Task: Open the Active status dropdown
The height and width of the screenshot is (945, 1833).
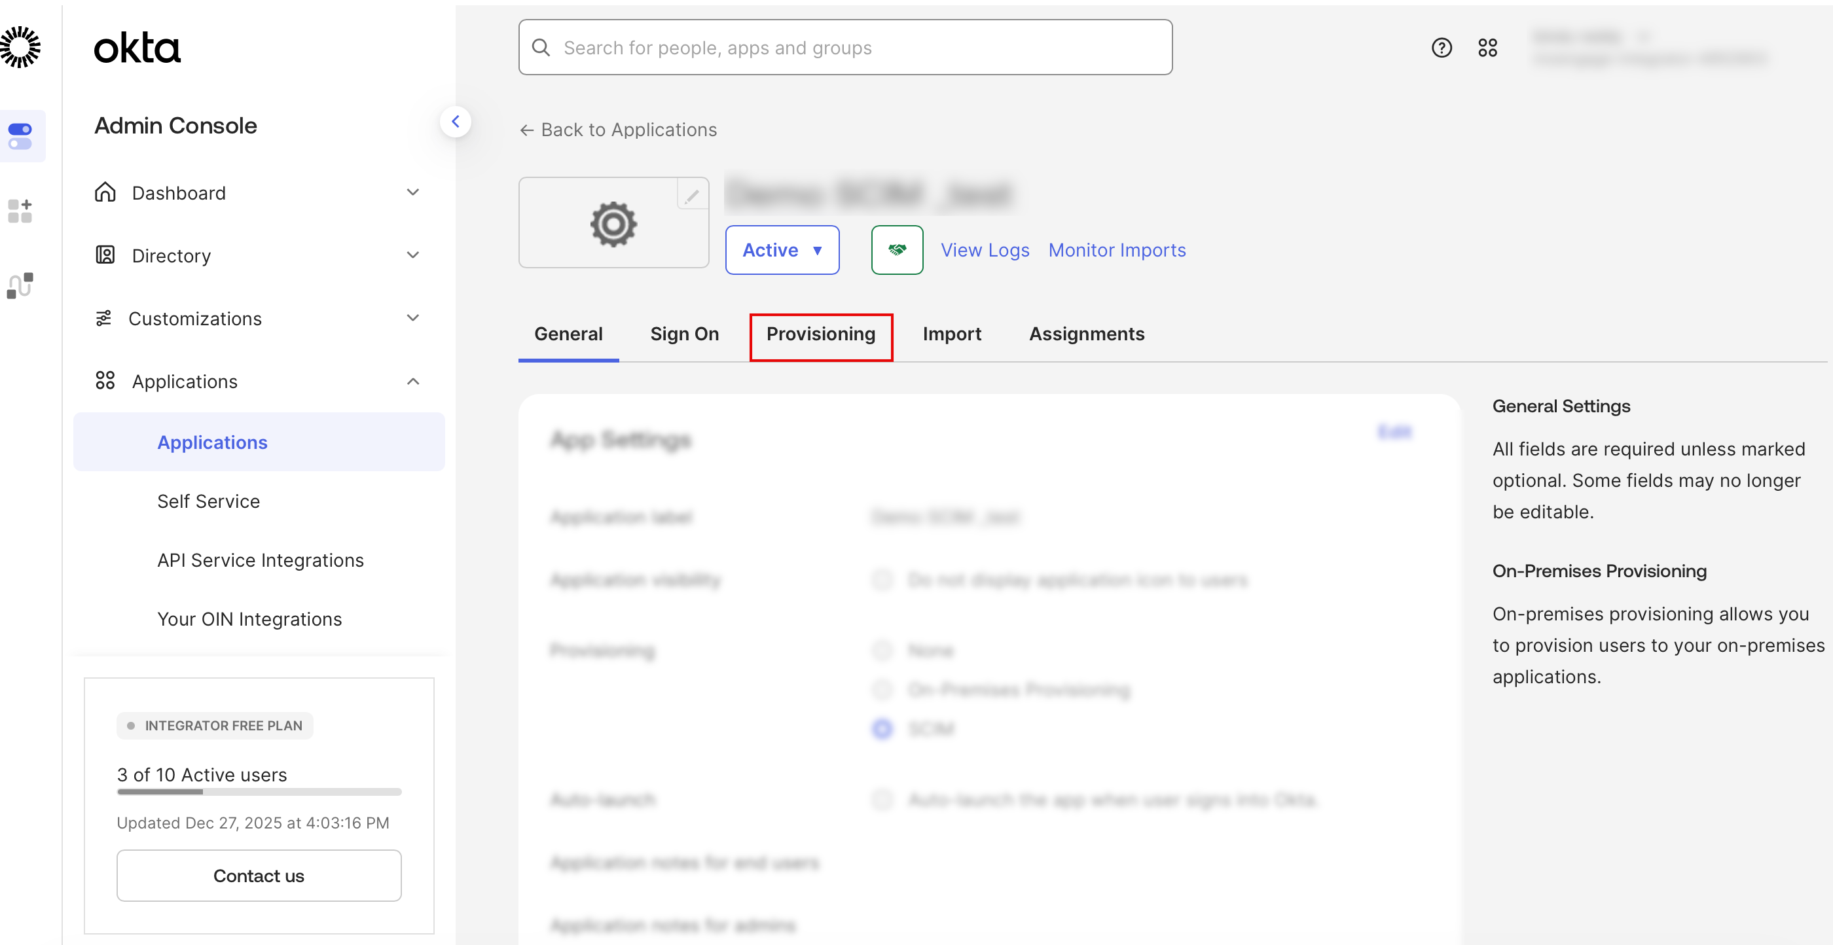Action: point(781,250)
